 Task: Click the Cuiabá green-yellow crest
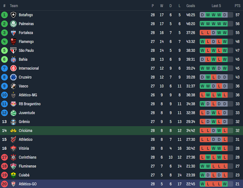pos(13,175)
